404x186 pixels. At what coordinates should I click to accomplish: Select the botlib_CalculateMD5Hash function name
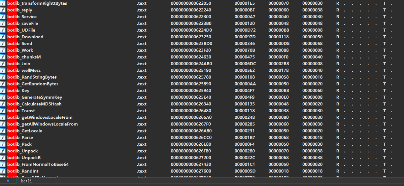(x=34, y=104)
